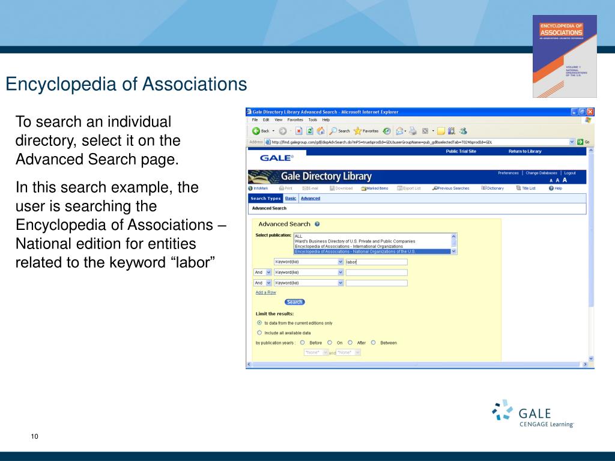615x461 pixels.
Task: Click the browser Forward arrow button
Action: point(282,131)
